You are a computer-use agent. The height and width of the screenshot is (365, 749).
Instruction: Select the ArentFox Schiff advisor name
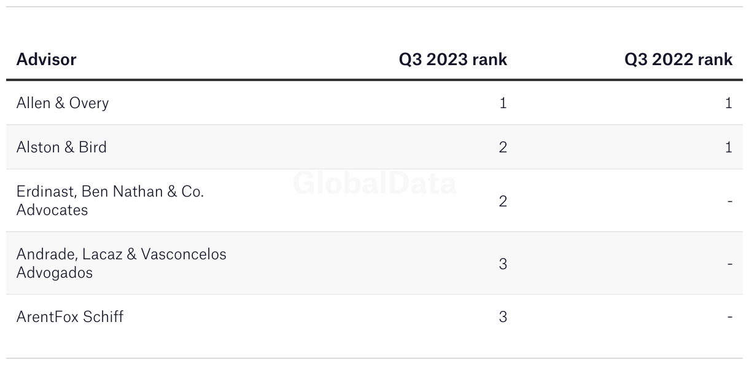coord(70,316)
